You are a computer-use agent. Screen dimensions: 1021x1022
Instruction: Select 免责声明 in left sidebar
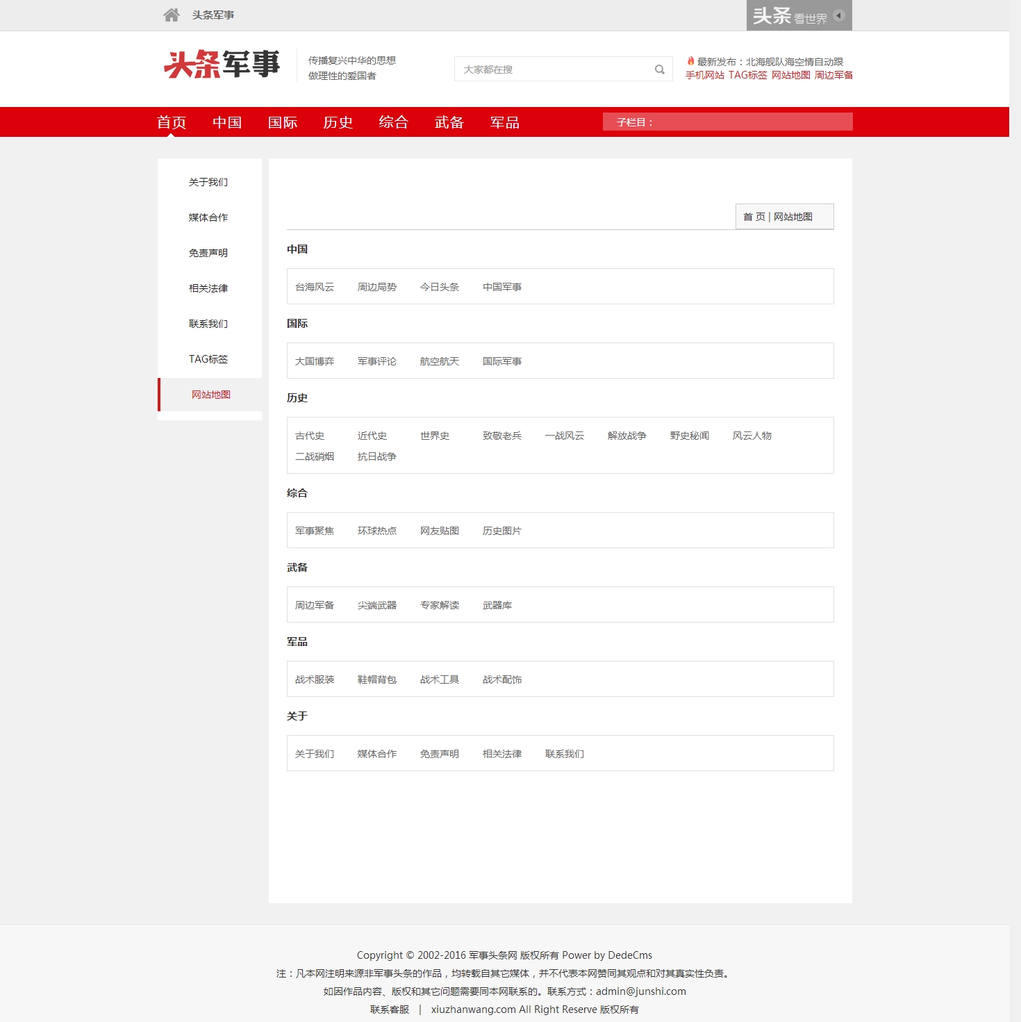pos(208,253)
